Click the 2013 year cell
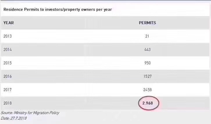211x124 pixels. pyautogui.click(x=8, y=36)
